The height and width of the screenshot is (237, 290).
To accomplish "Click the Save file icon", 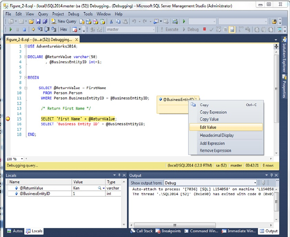I will tap(39, 21).
